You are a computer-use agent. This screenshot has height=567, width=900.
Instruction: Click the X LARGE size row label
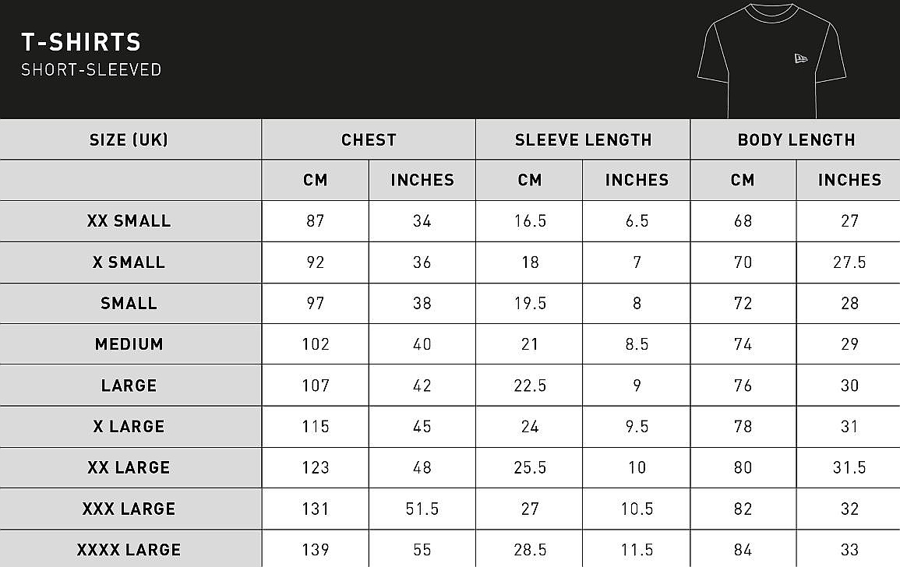(129, 427)
